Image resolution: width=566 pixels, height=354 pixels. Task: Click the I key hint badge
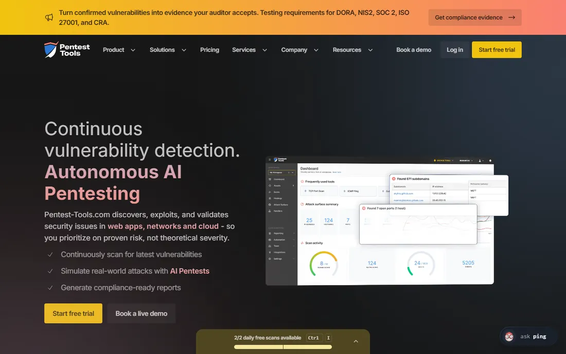coord(328,338)
